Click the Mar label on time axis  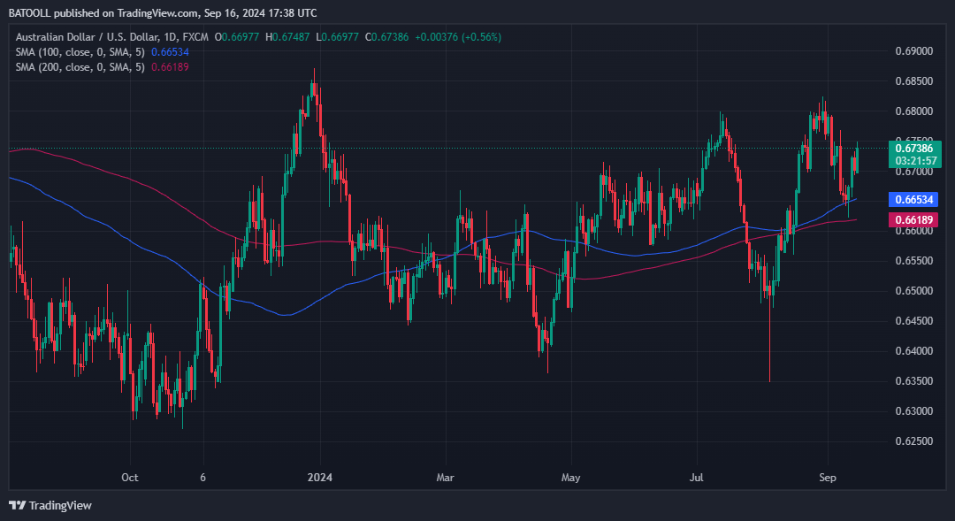click(x=445, y=478)
